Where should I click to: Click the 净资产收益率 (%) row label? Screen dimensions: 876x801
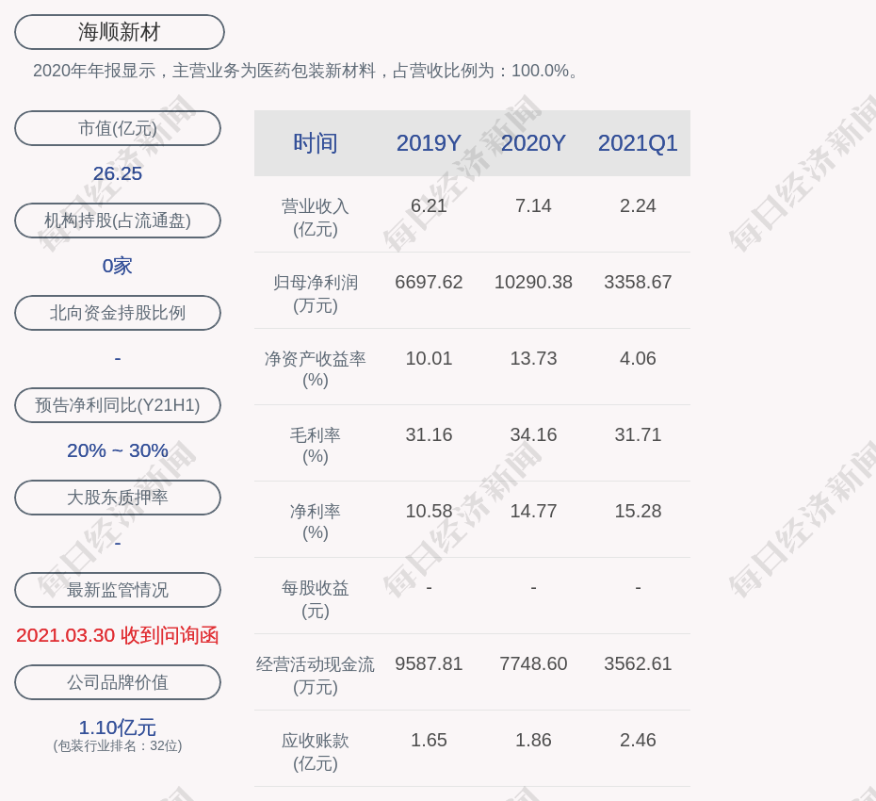(316, 369)
